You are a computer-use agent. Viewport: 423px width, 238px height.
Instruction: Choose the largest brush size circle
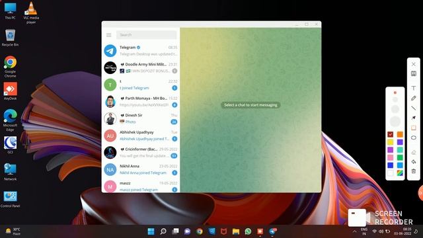coord(395,122)
